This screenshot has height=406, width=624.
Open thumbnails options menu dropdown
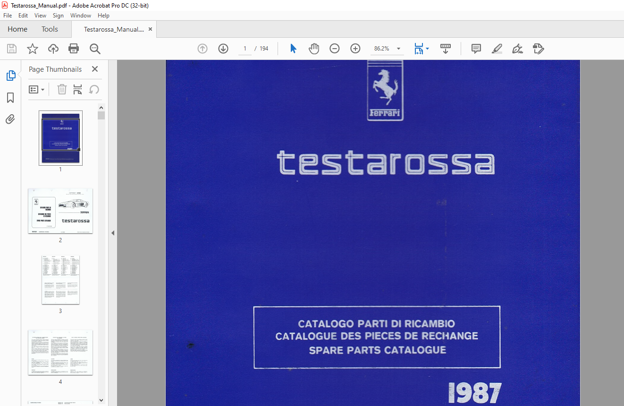36,89
